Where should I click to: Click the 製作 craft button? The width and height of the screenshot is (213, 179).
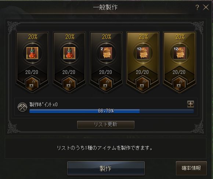point(106,168)
